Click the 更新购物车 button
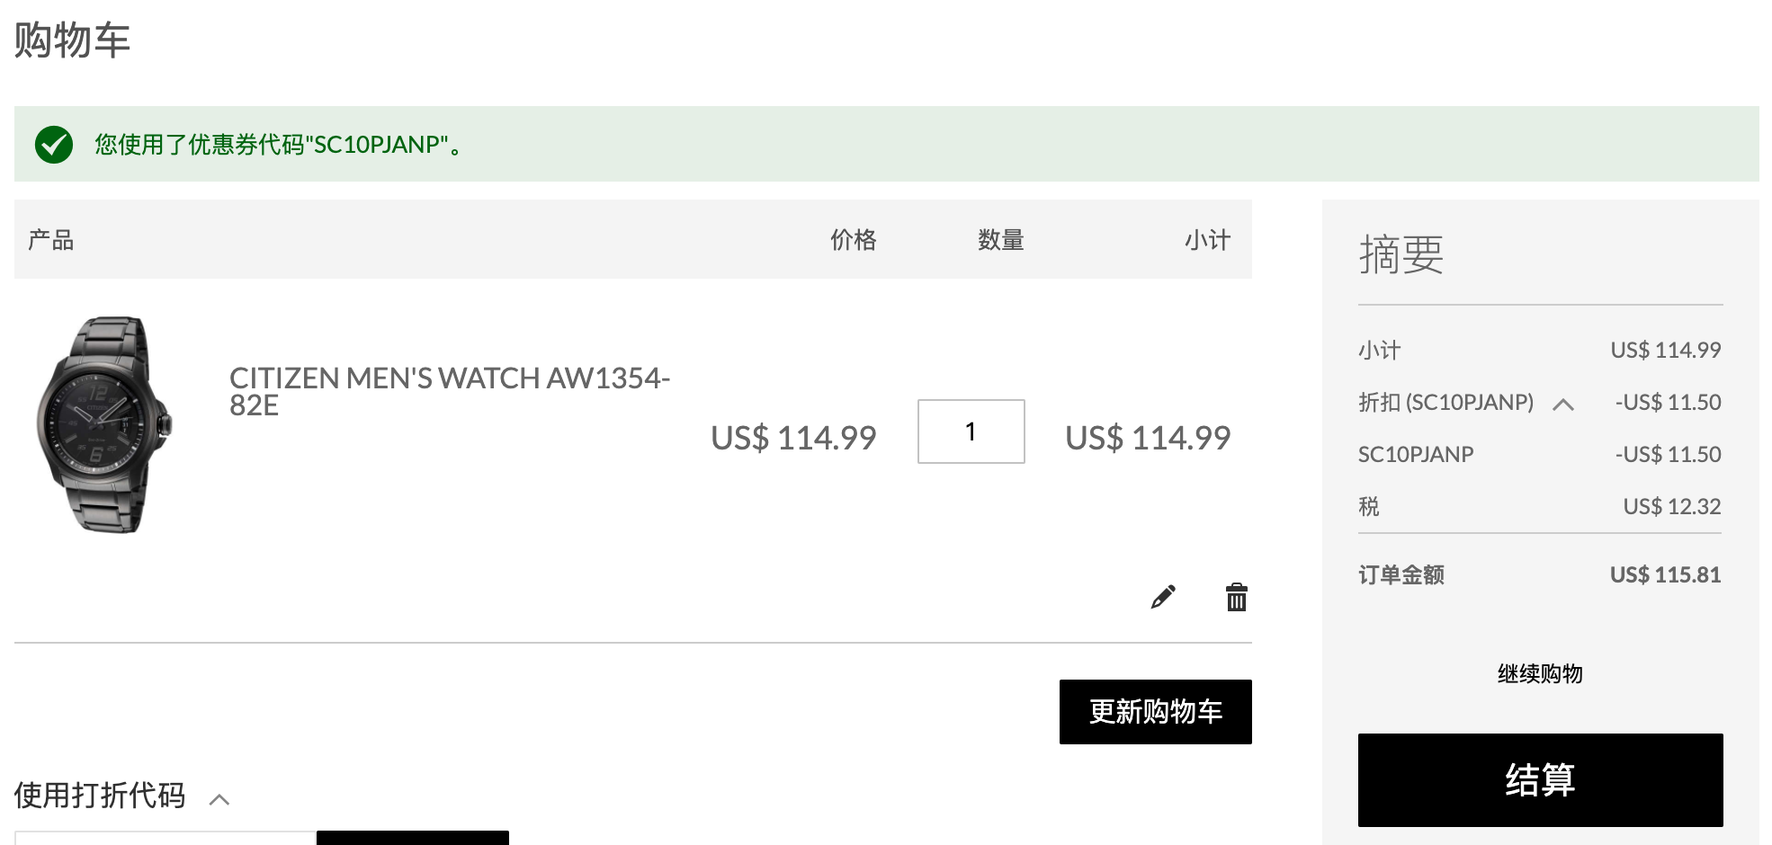This screenshot has width=1772, height=845. tap(1156, 712)
